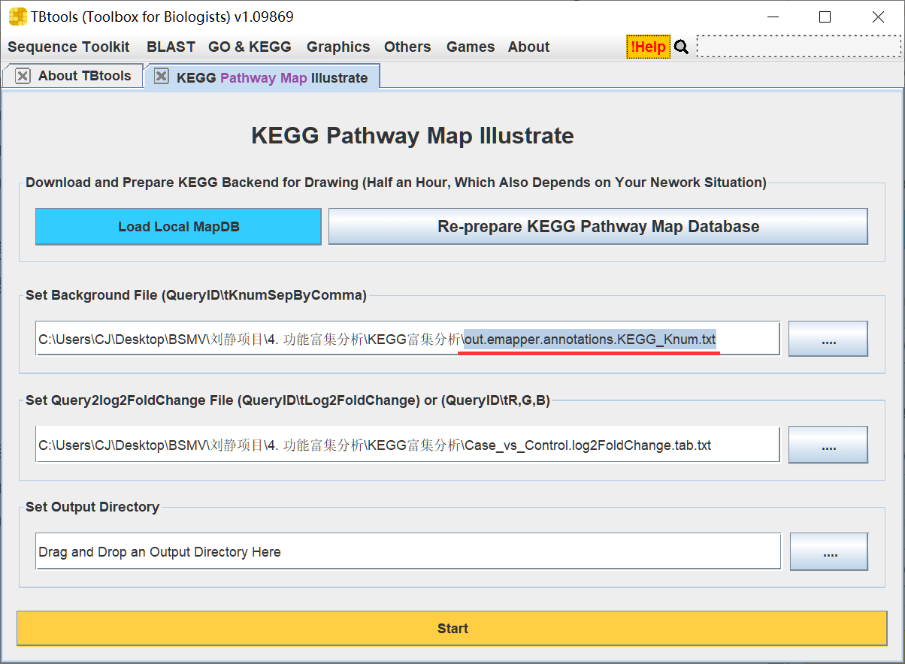The height and width of the screenshot is (664, 905).
Task: Browse for the output directory
Action: coord(829,551)
